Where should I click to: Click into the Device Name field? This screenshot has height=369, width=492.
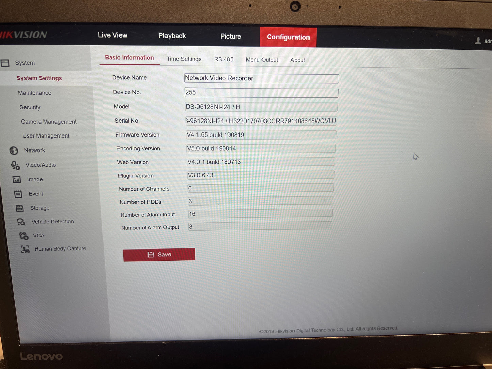[261, 78]
